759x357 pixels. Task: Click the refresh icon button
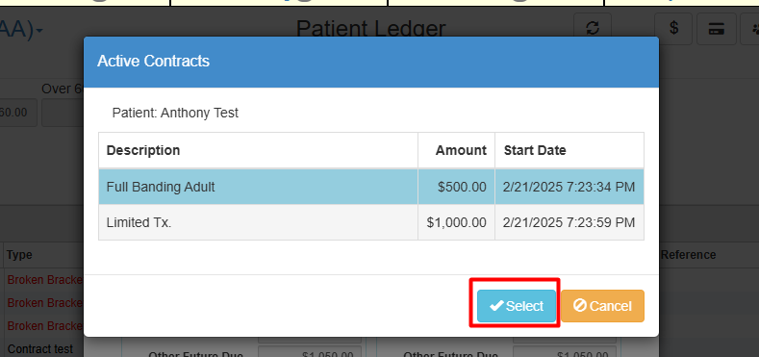(x=593, y=29)
